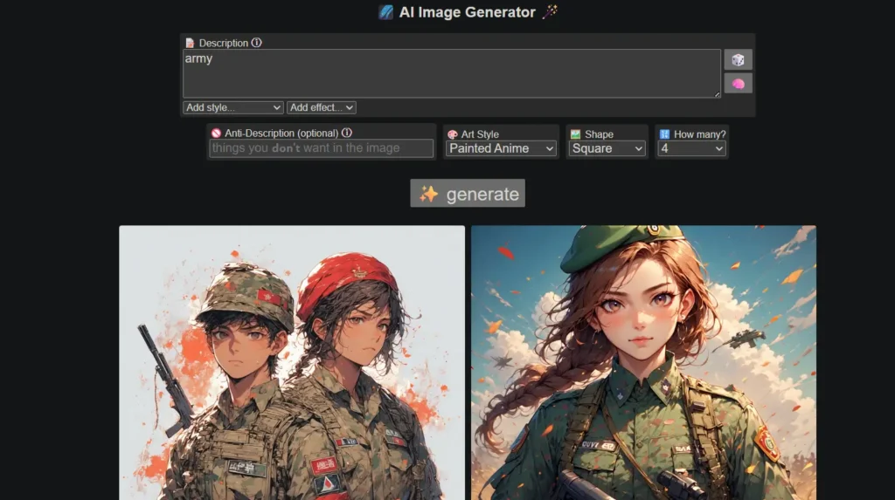Open the image of girl with green beret

643,362
